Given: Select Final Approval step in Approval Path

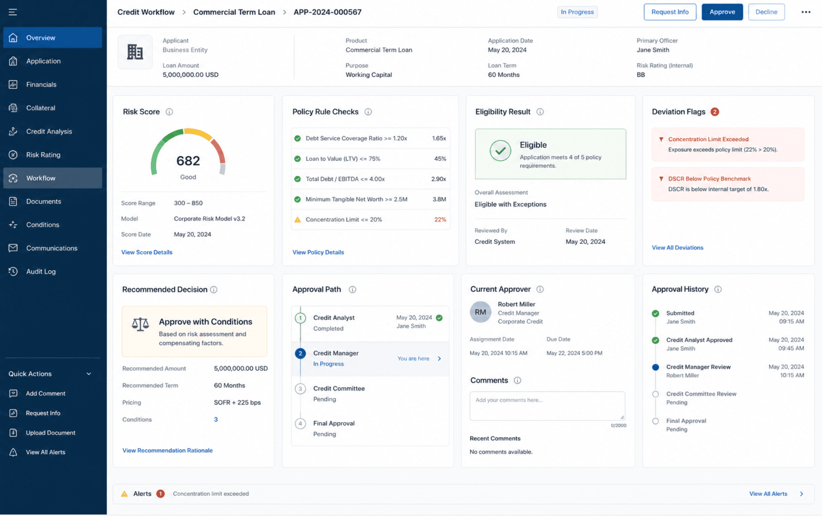Looking at the screenshot, I should click(370, 428).
